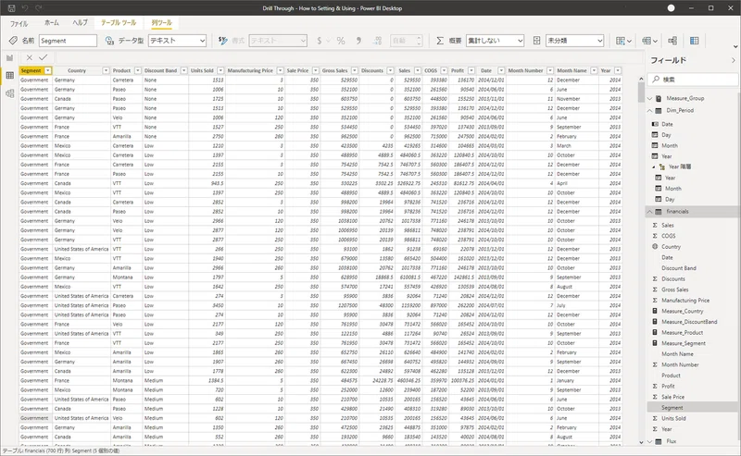
Task: Switch to Report view icon
Action: pyautogui.click(x=9, y=57)
